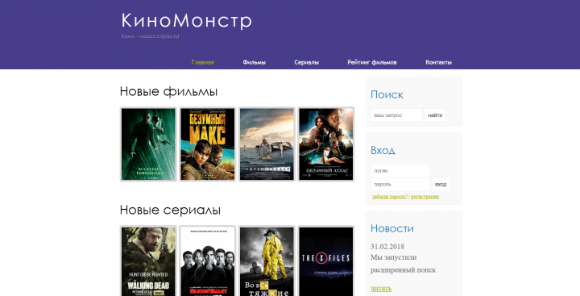Open the Во все тяжкие poster
580x296 pixels.
267,261
